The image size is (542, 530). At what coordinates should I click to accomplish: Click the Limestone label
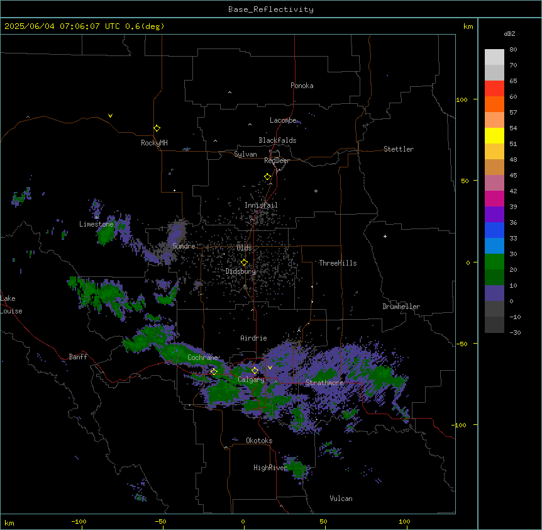pos(96,224)
